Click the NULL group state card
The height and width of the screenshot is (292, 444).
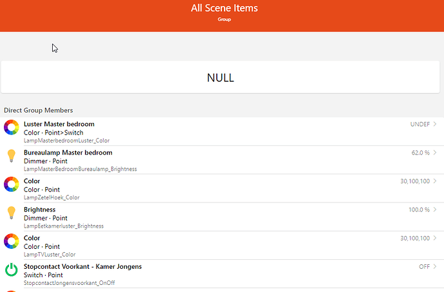pyautogui.click(x=220, y=77)
